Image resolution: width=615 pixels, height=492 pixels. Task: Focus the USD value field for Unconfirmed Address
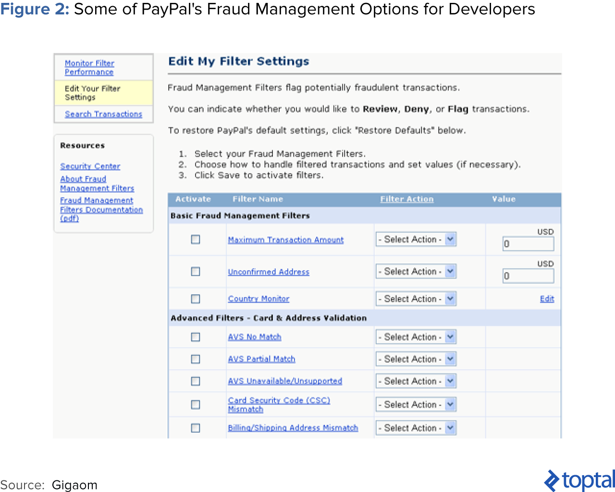coord(528,276)
